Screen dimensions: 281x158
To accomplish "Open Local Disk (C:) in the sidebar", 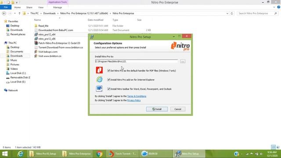I will click(x=18, y=73).
